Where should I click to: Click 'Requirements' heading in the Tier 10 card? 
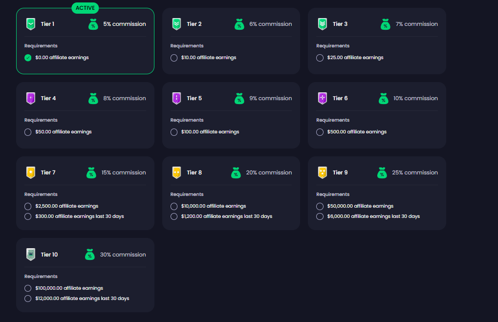pyautogui.click(x=41, y=277)
